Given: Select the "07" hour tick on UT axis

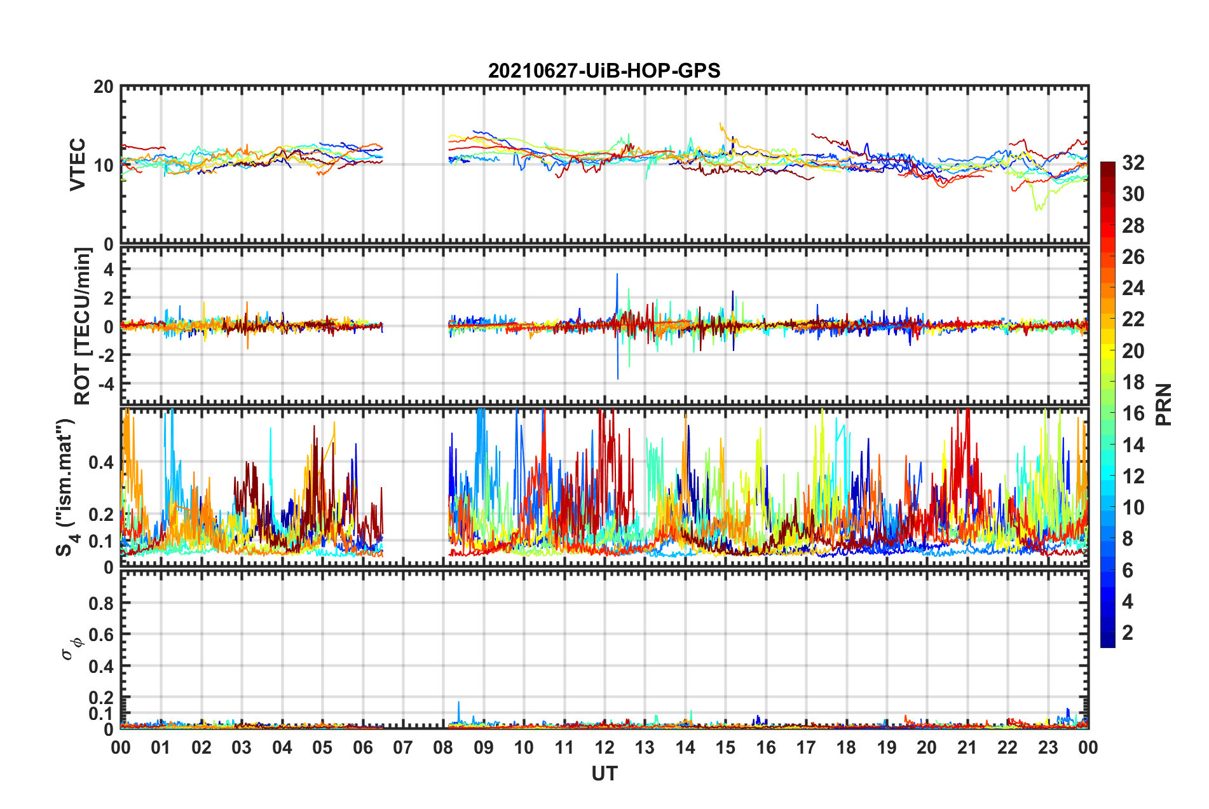Looking at the screenshot, I should [x=403, y=747].
